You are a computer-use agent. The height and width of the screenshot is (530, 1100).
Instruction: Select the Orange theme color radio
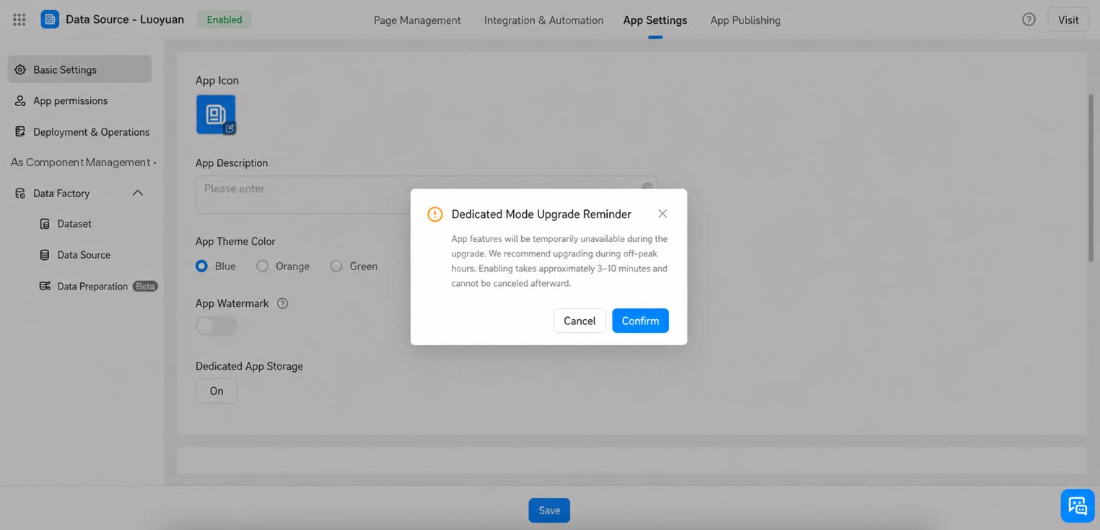coord(262,266)
